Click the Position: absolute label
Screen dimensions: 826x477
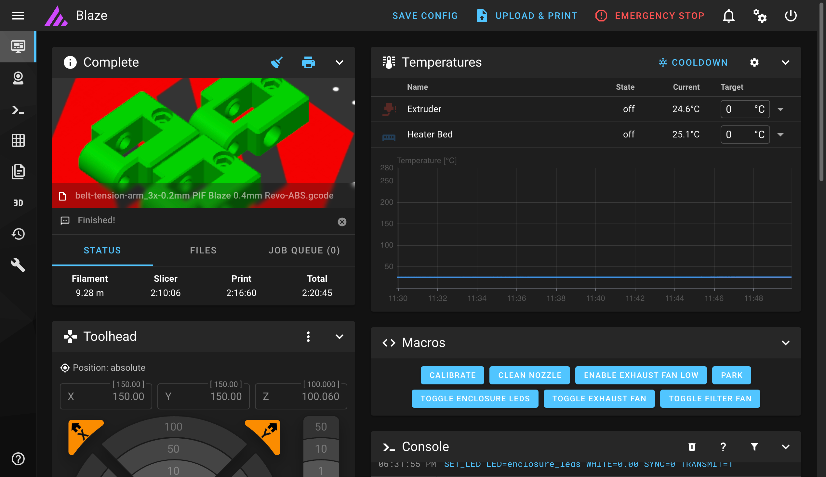[x=109, y=367]
